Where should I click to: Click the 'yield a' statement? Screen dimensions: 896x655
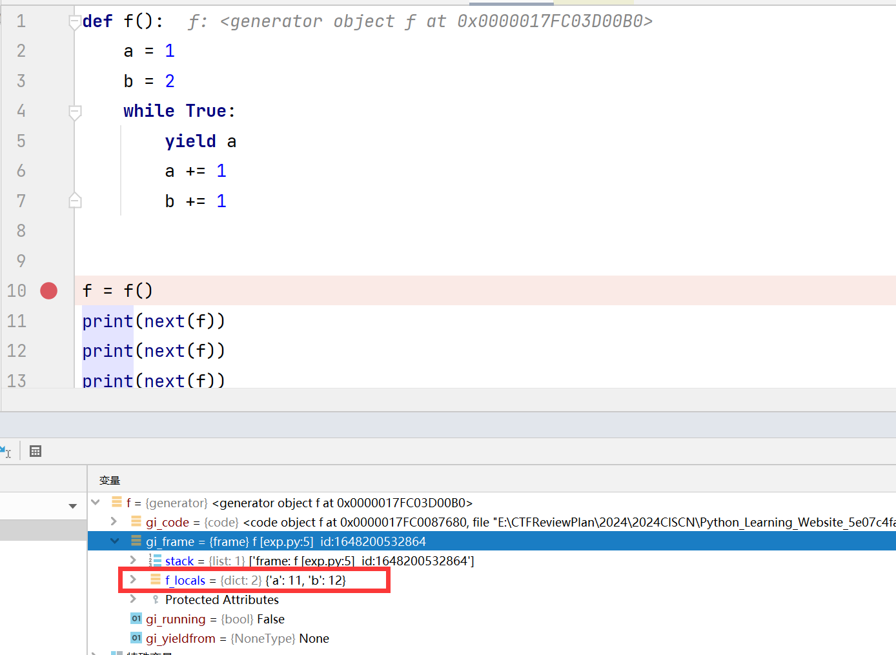pyautogui.click(x=201, y=141)
